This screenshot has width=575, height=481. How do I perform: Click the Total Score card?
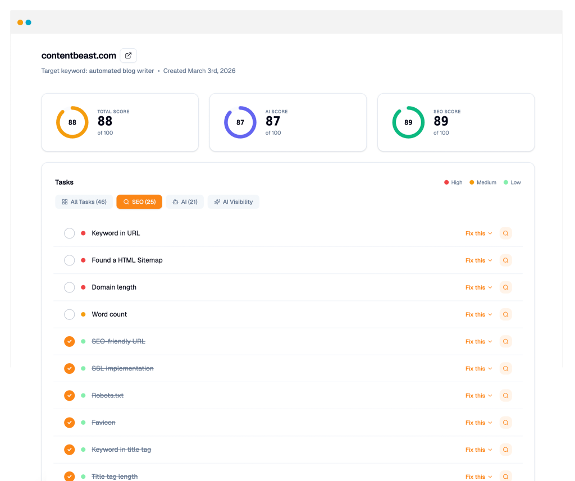coord(120,122)
